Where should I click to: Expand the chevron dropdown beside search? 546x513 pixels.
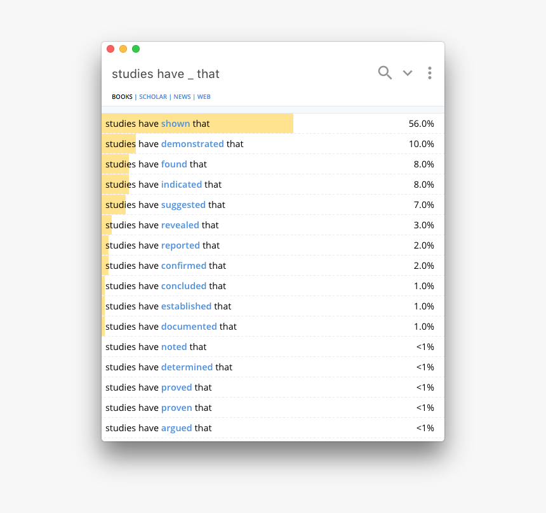coord(408,73)
